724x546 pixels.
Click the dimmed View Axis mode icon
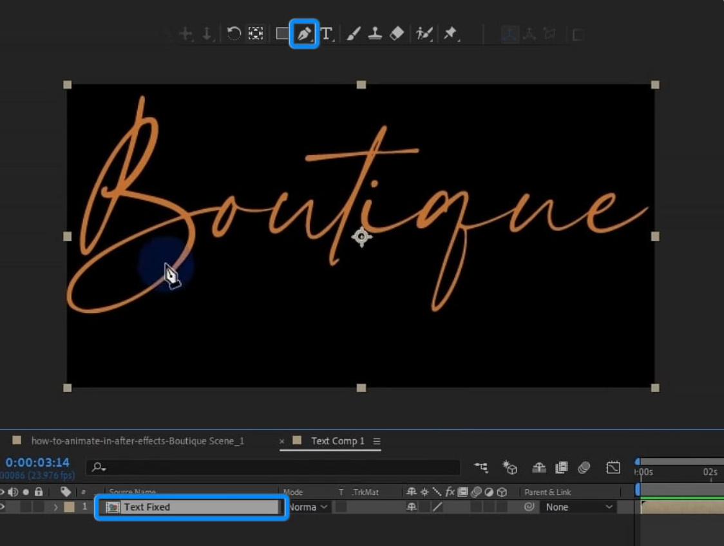tap(549, 34)
